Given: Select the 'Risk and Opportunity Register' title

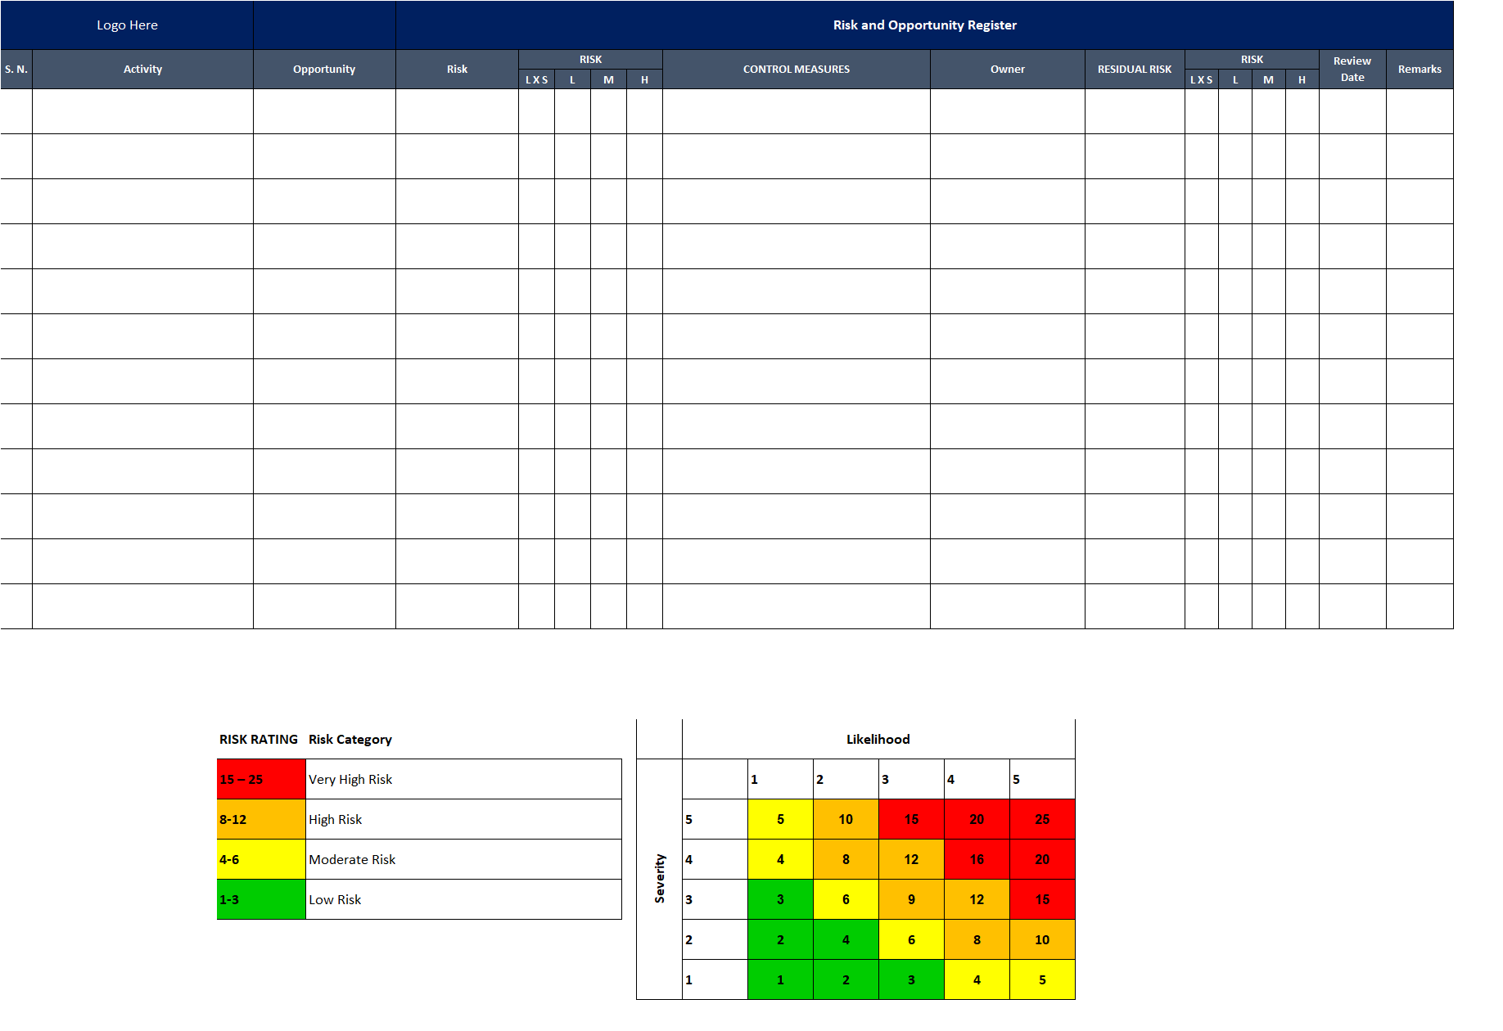Looking at the screenshot, I should 924,25.
